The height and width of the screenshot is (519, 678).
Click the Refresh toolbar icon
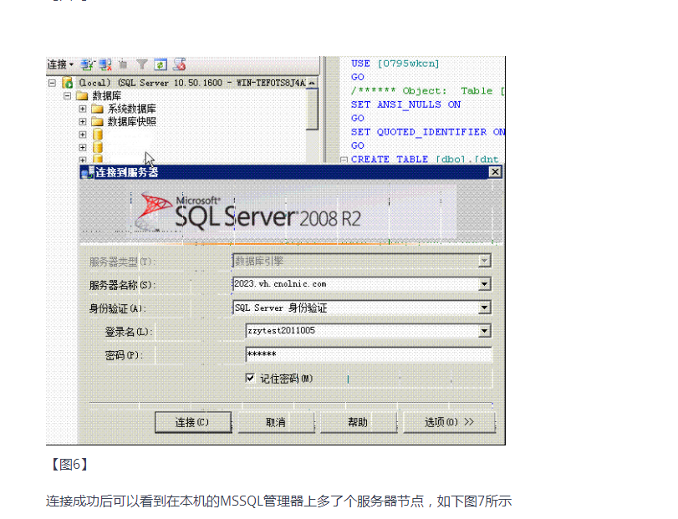(161, 65)
